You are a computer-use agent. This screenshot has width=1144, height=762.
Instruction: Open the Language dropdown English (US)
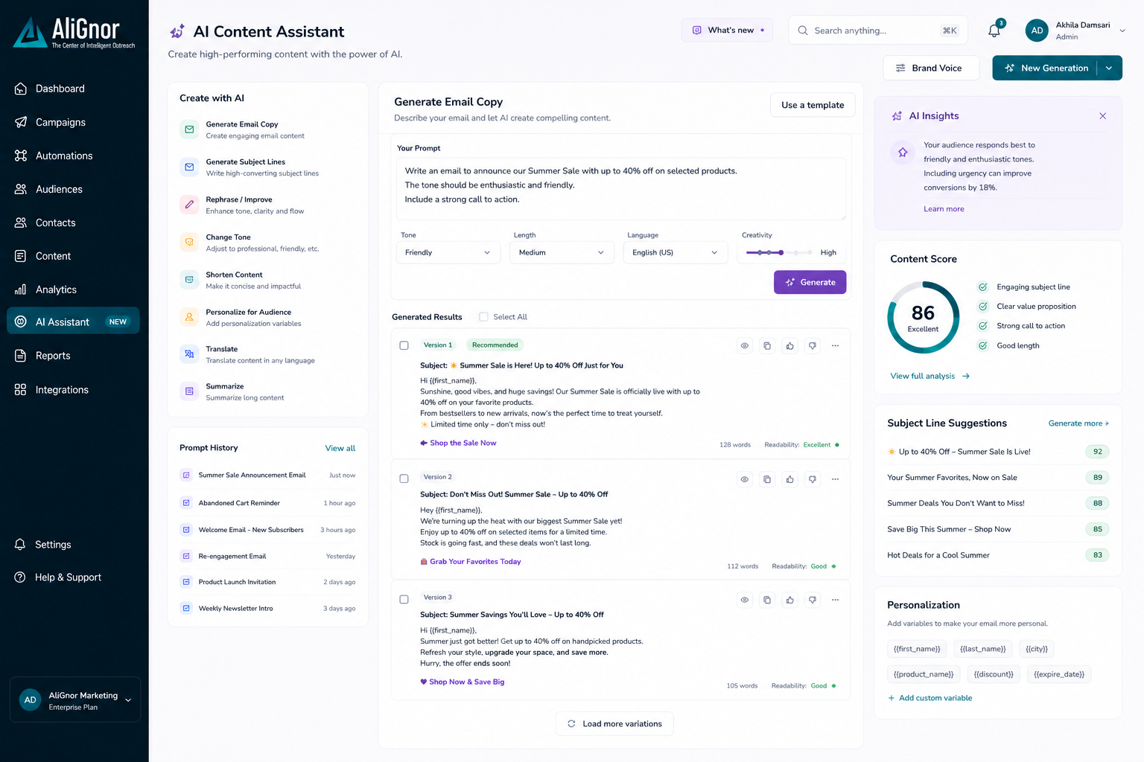676,252
